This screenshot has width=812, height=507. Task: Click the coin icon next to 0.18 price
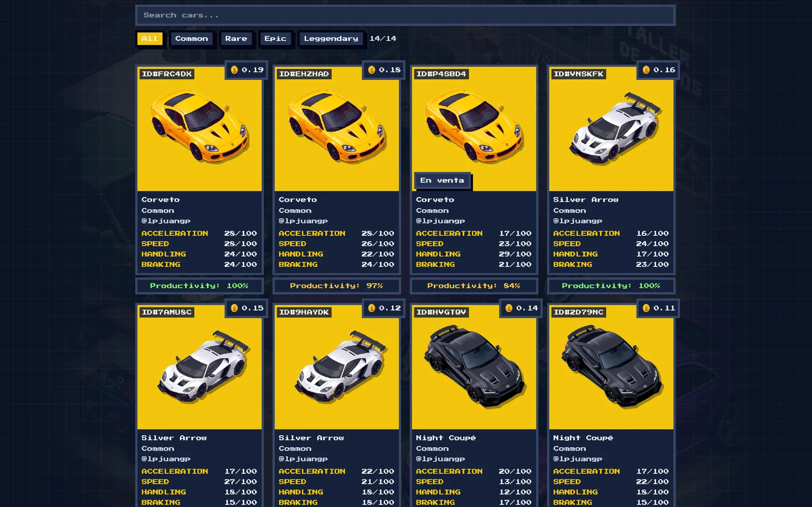(x=372, y=70)
